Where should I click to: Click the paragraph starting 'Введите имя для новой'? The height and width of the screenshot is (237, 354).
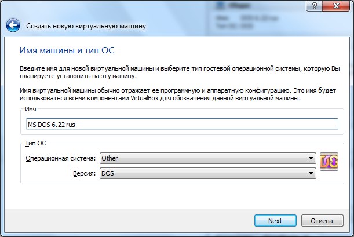click(x=180, y=72)
